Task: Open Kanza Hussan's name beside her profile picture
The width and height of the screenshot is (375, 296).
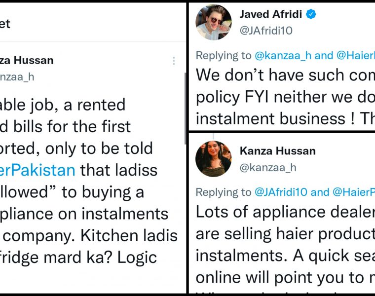Action: point(278,150)
